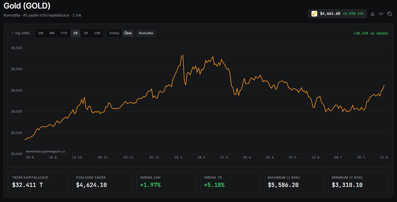Click the 18. 9. date axis label

53,157
